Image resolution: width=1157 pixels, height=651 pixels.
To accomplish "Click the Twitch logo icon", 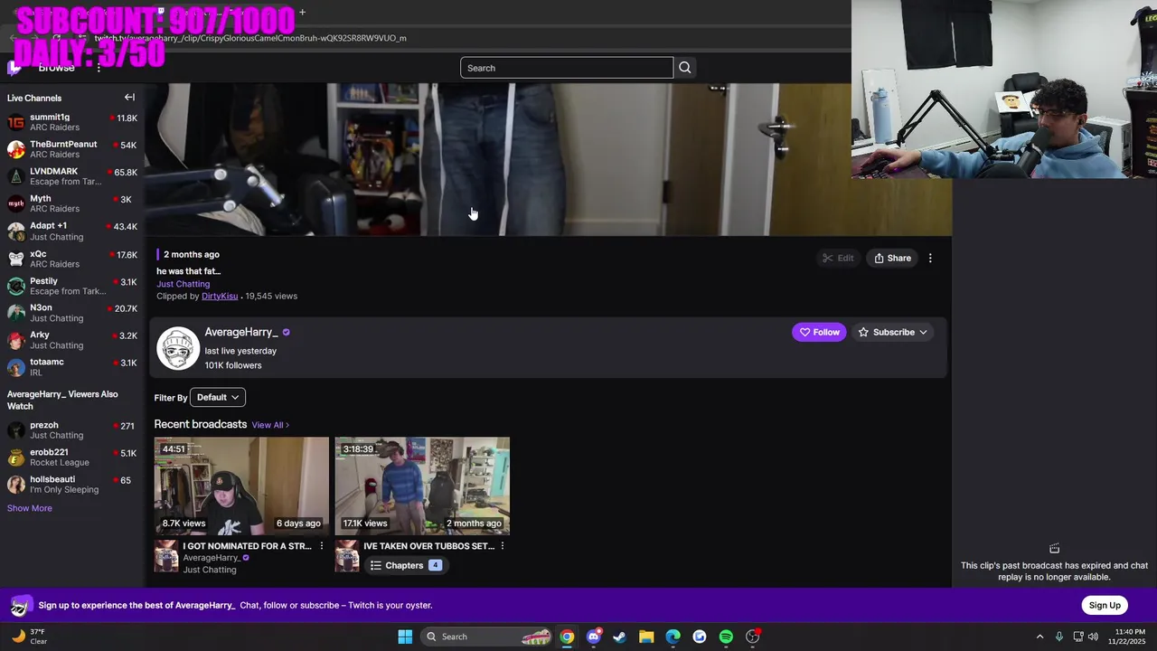I will [14, 68].
